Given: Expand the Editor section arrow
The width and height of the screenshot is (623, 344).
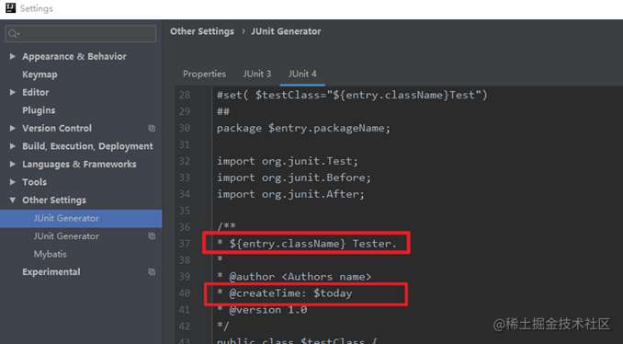Looking at the screenshot, I should (13, 92).
